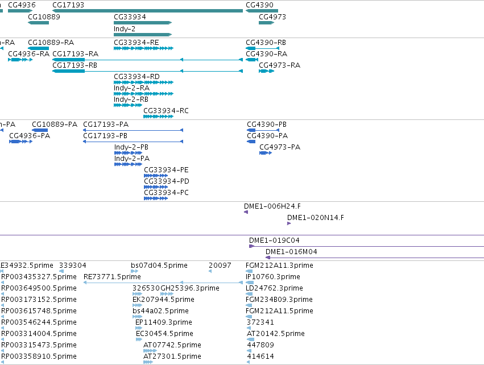The image size is (484, 365).
Task: Select the Indy-2 gene feature
Action: (x=143, y=35)
